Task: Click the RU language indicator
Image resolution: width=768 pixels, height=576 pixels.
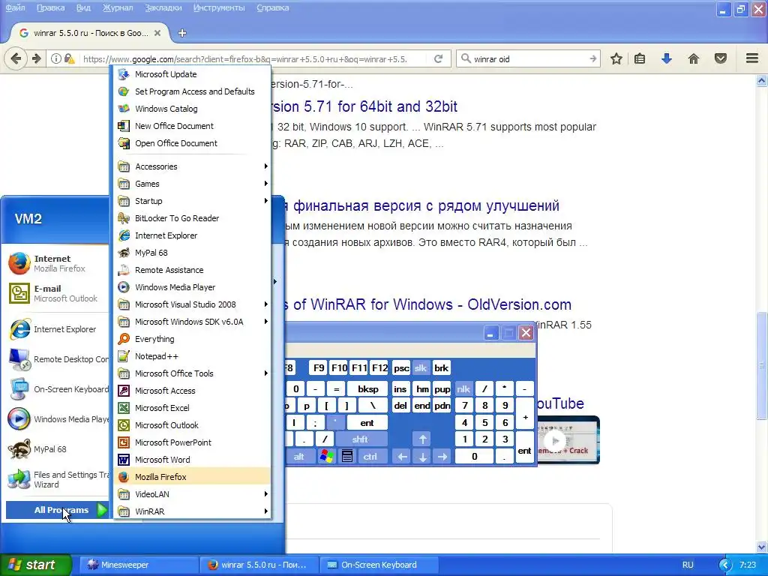Action: pyautogui.click(x=688, y=565)
